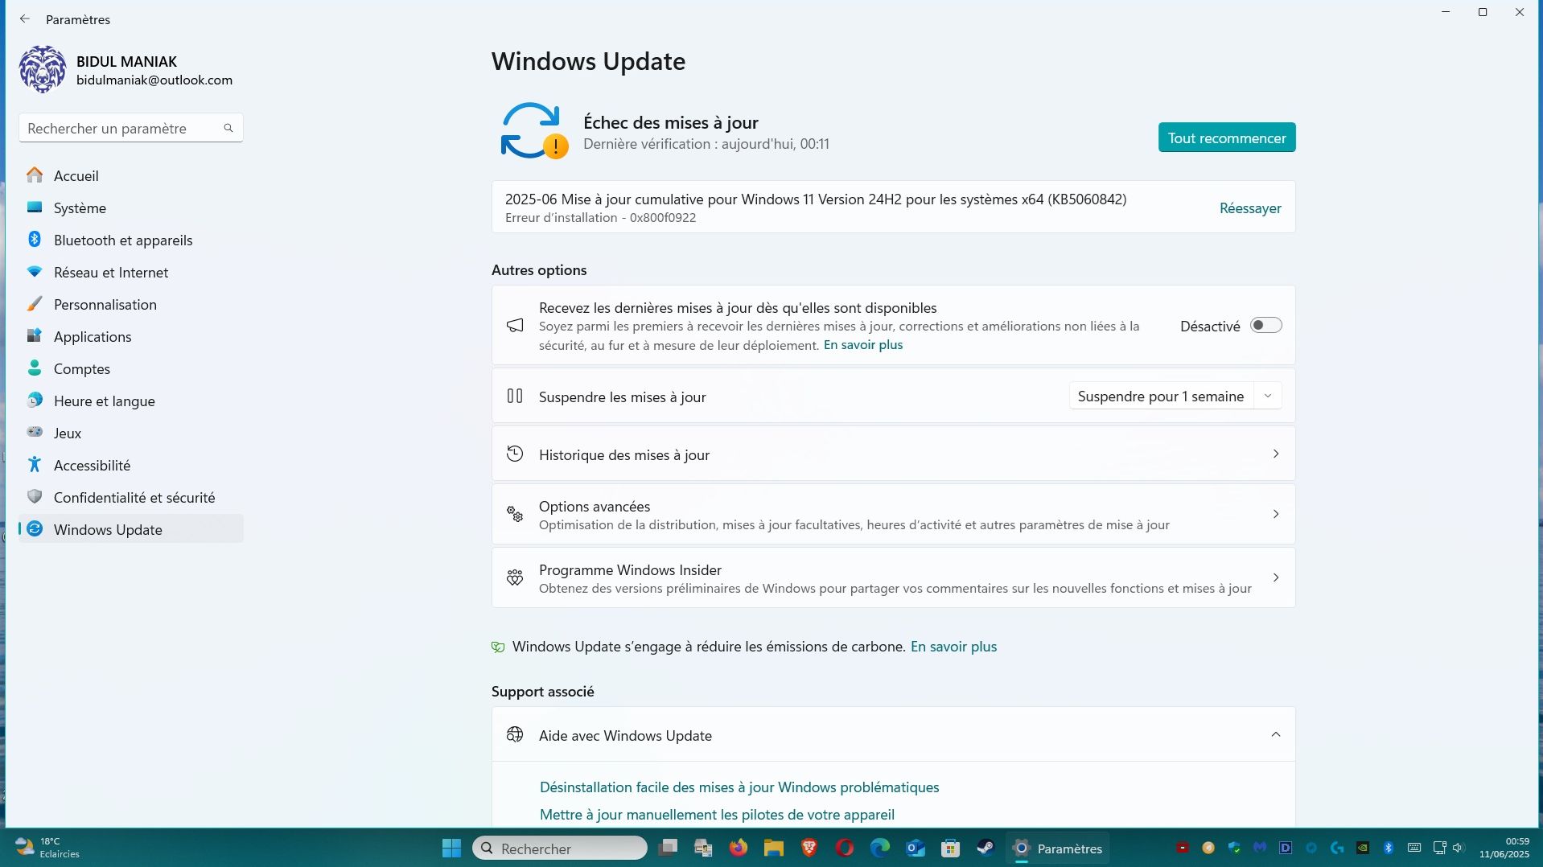The image size is (1543, 867).
Task: Open Personnalisation settings
Action: pyautogui.click(x=130, y=304)
